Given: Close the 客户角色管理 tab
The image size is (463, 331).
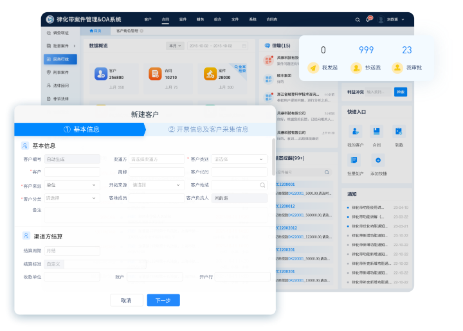Looking at the screenshot, I should [141, 31].
